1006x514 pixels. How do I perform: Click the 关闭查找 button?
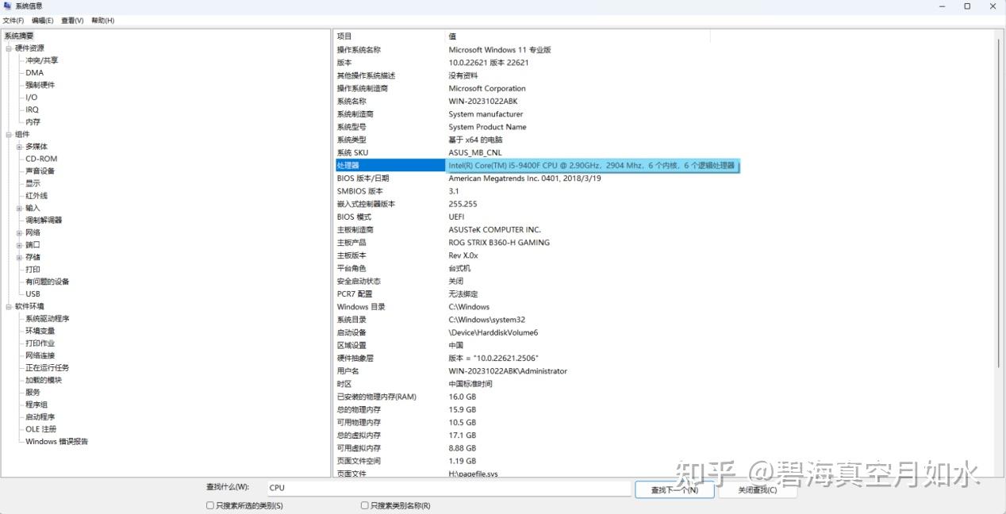(757, 490)
